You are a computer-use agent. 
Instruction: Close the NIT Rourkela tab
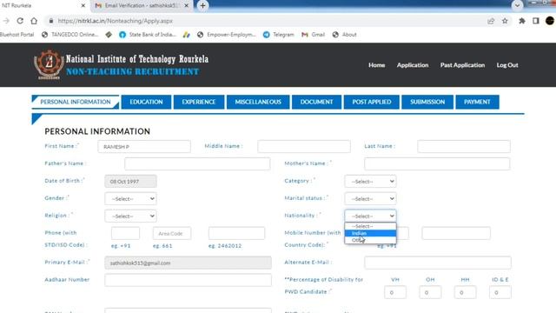click(x=83, y=6)
